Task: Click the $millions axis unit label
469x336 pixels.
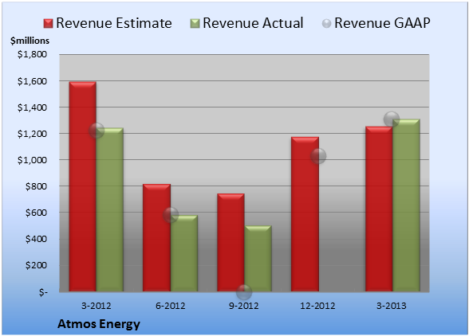Action: 30,41
